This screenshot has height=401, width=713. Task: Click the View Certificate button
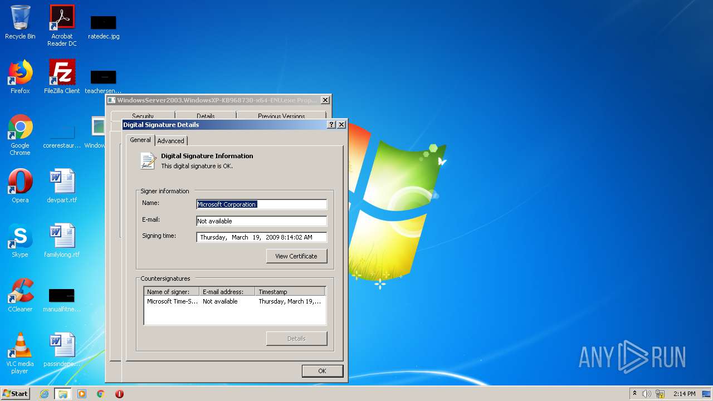(x=296, y=256)
